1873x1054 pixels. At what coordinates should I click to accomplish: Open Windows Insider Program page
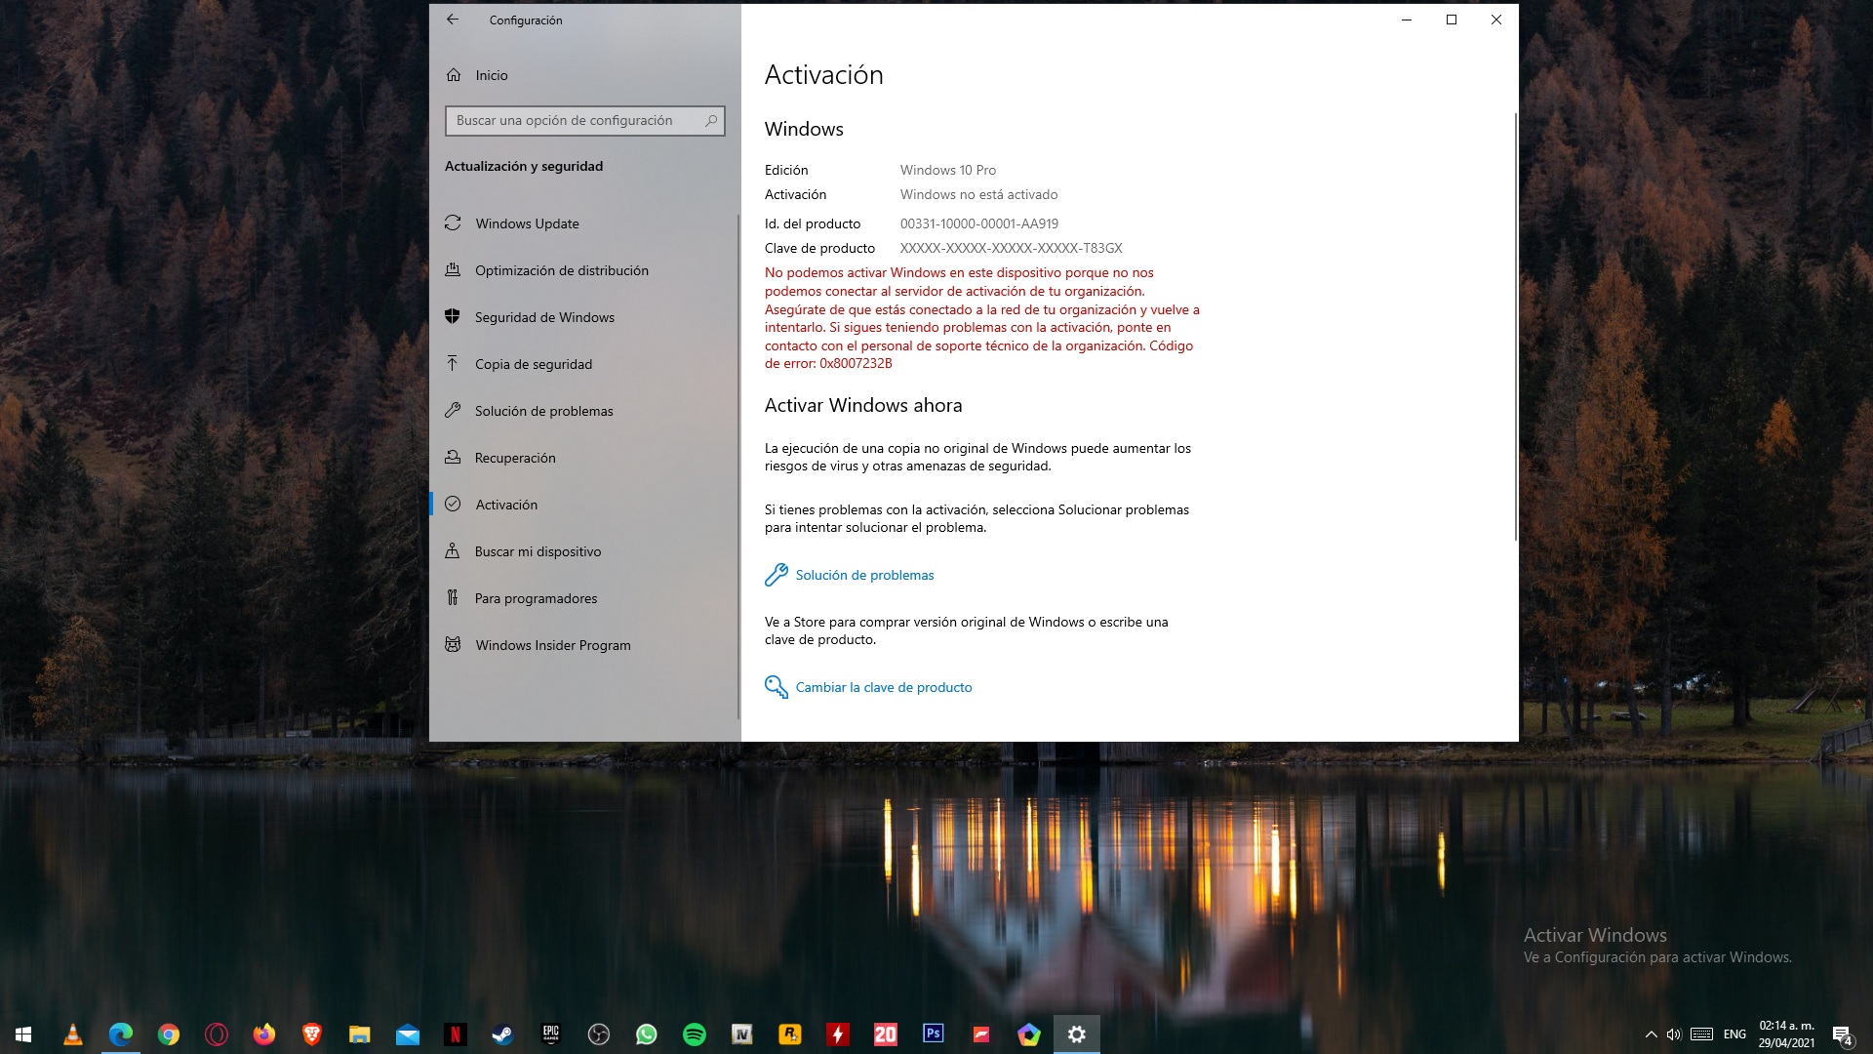tap(585, 645)
